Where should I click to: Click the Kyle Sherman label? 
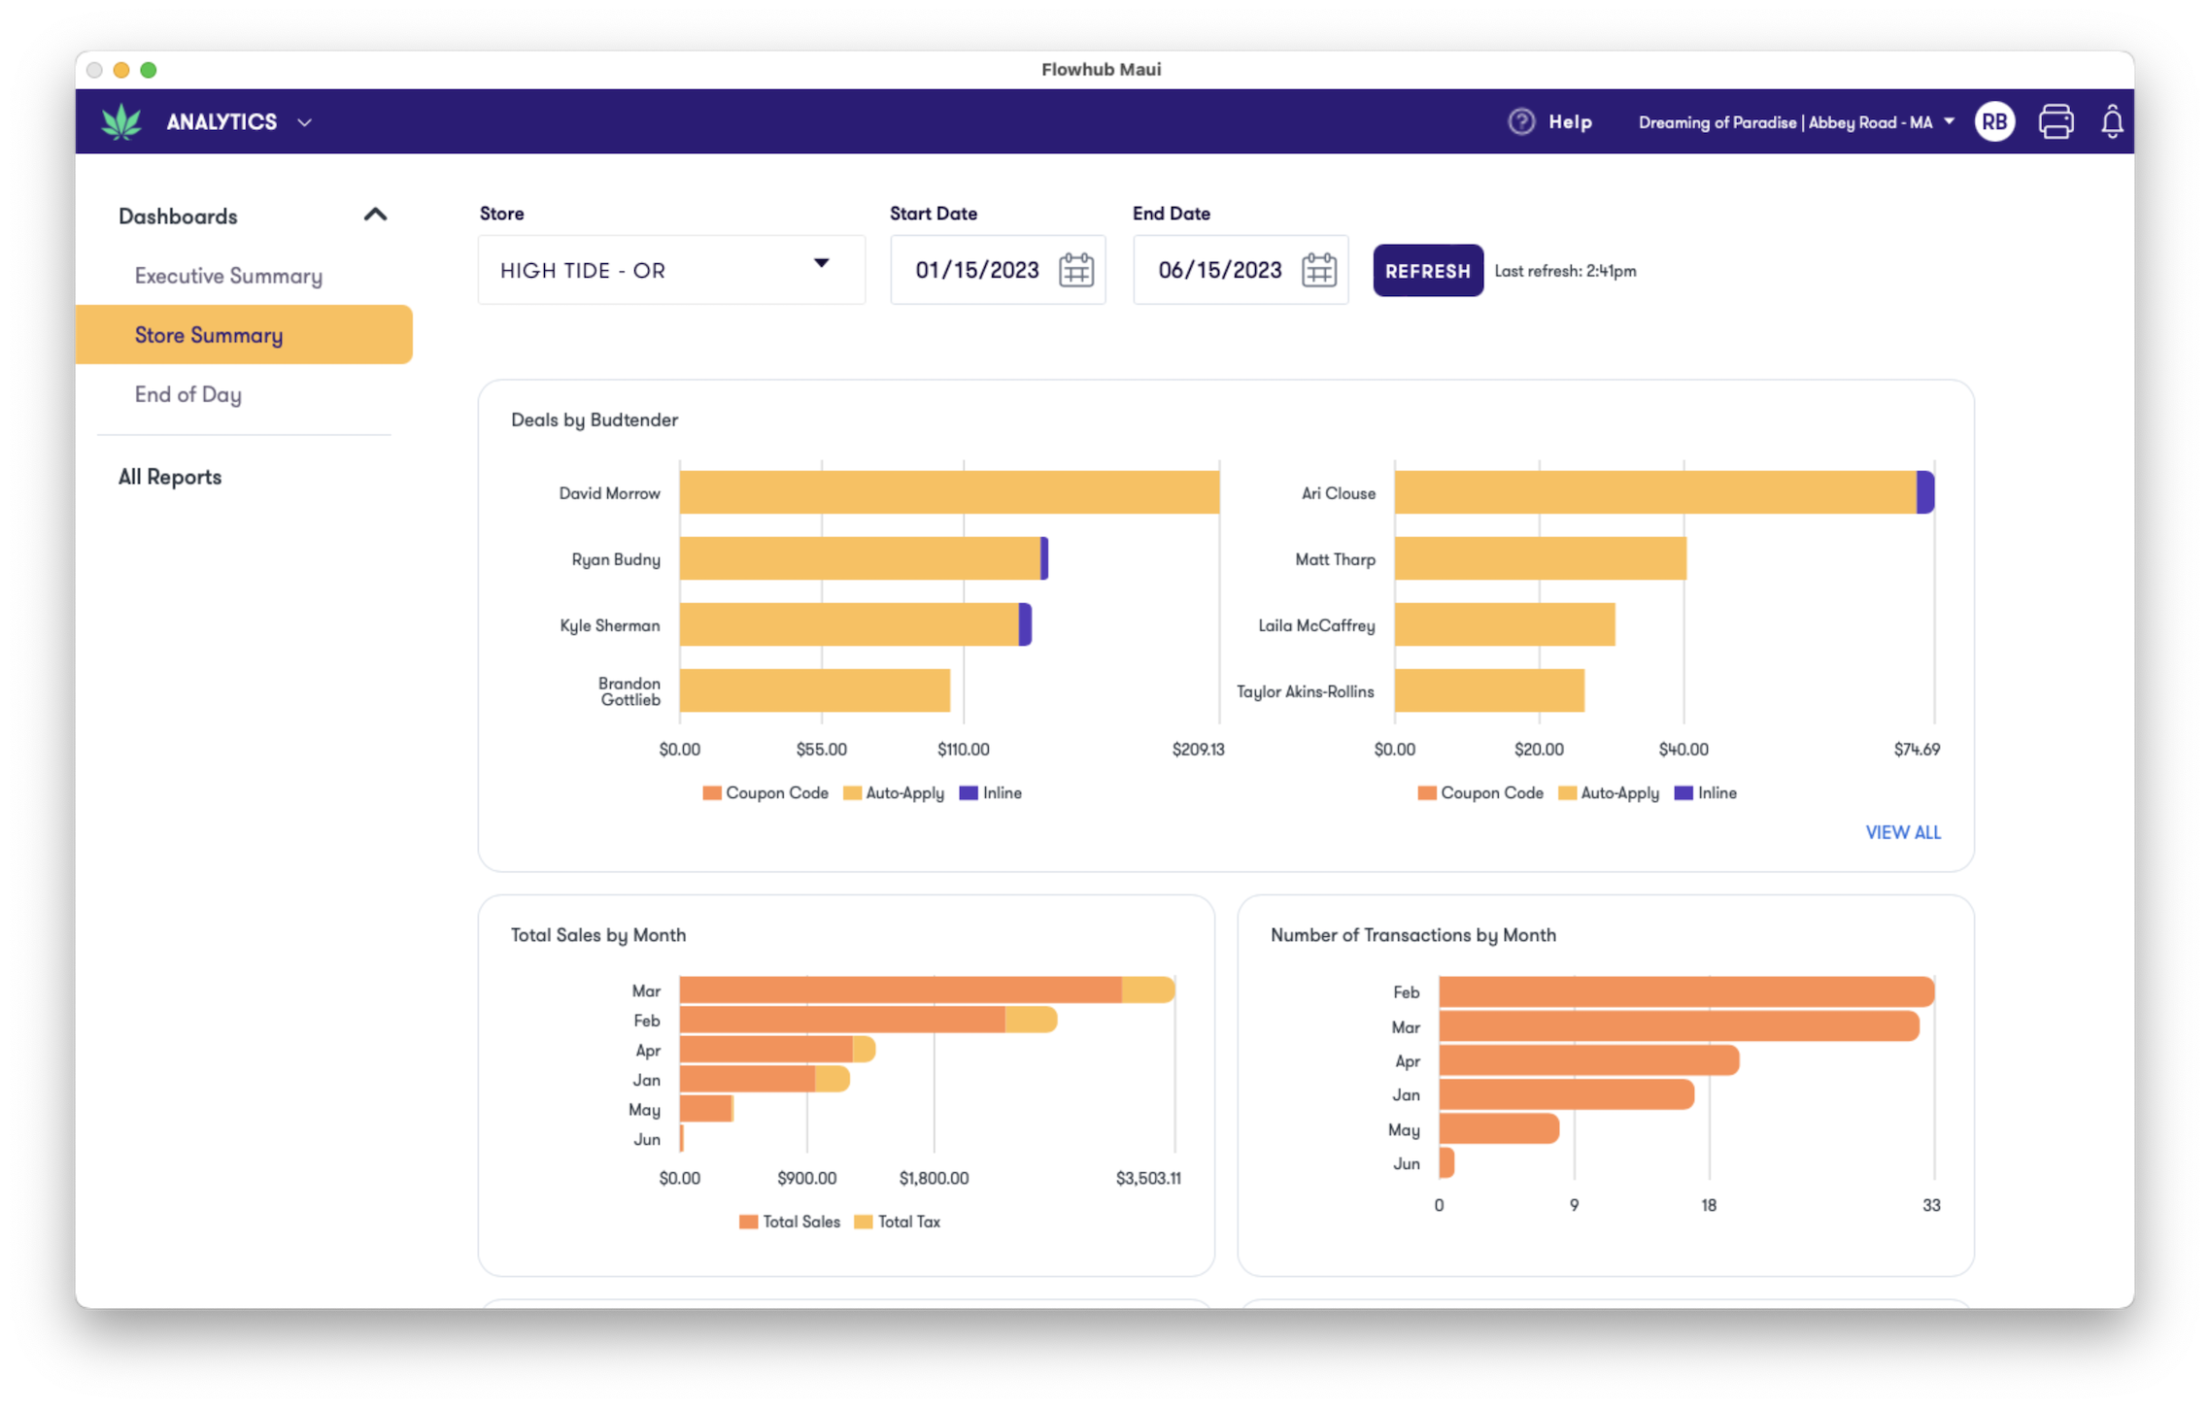[609, 625]
